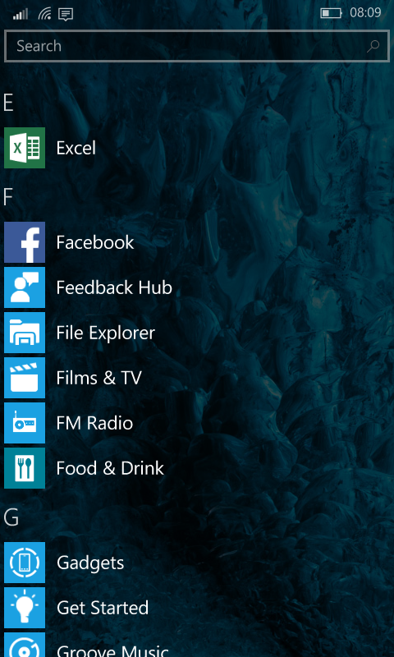Open the FM Radio icon
Image resolution: width=394 pixels, height=657 pixels.
click(x=25, y=423)
